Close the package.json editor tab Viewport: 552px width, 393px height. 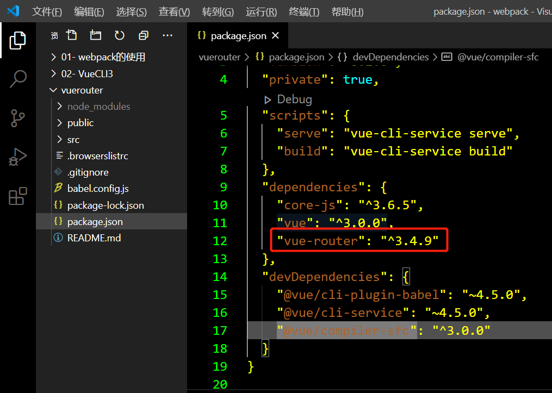(x=275, y=35)
